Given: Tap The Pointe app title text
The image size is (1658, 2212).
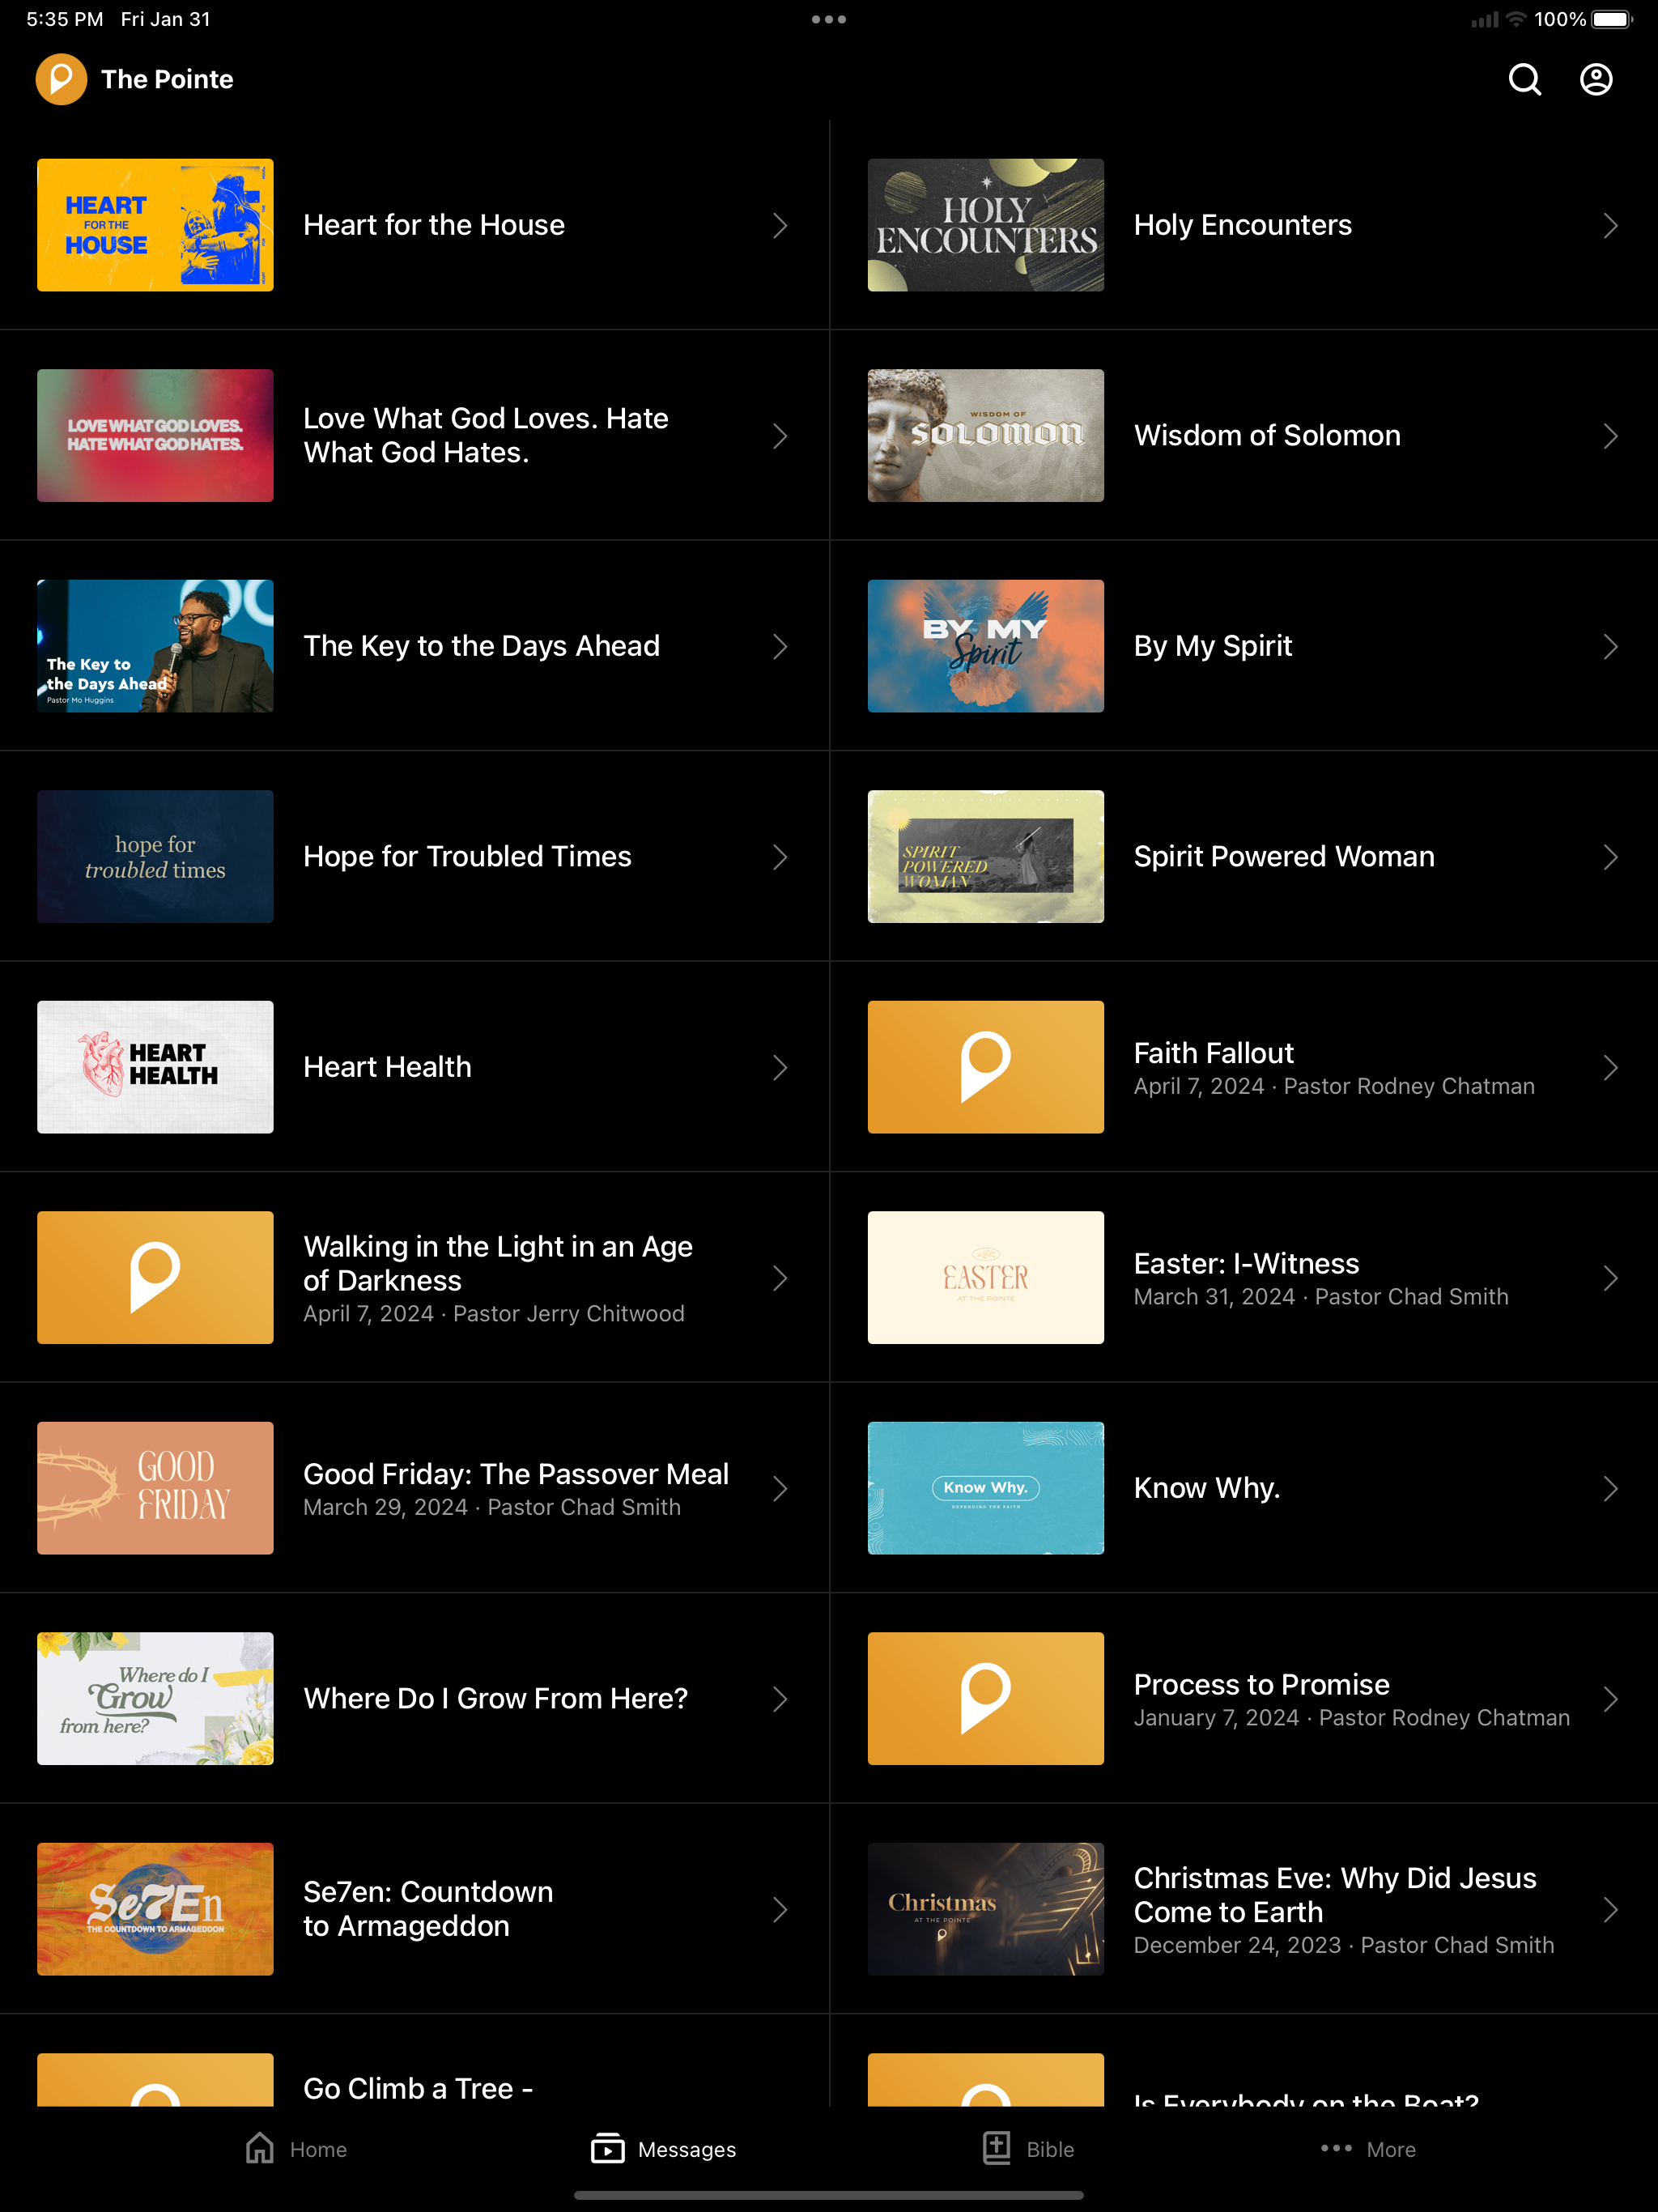Looking at the screenshot, I should 167,79.
